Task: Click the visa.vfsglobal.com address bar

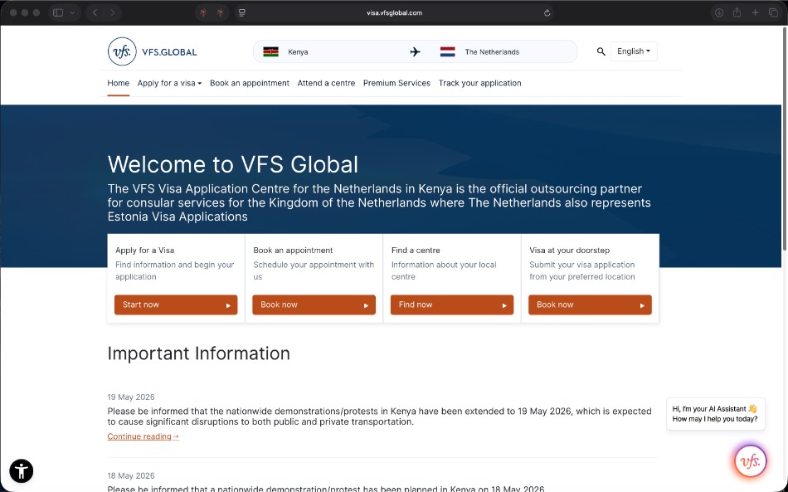Action: 395,13
